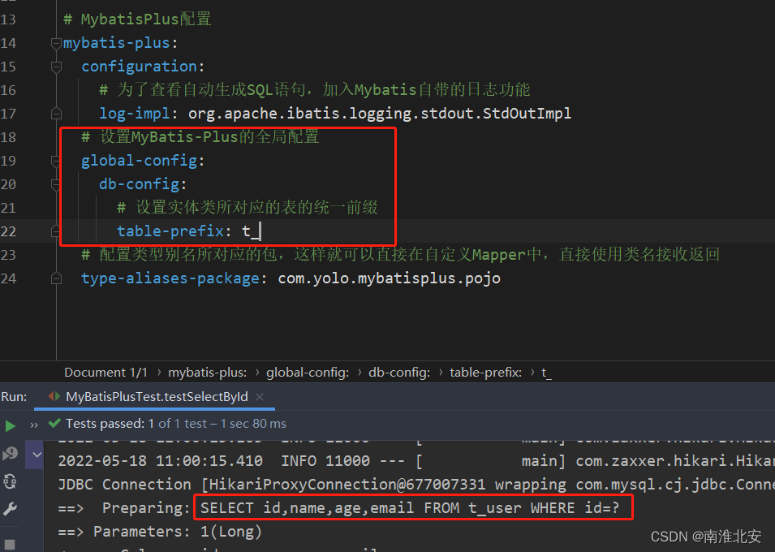Click line number 18 in gutter
This screenshot has height=552, width=775.
[x=8, y=137]
